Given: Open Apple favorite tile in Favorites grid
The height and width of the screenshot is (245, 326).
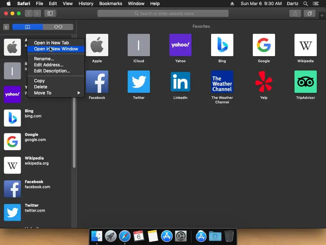Looking at the screenshot, I should [97, 45].
